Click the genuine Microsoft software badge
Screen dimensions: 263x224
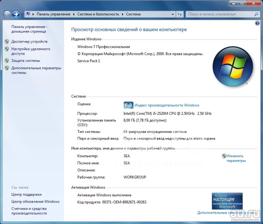(x=227, y=201)
